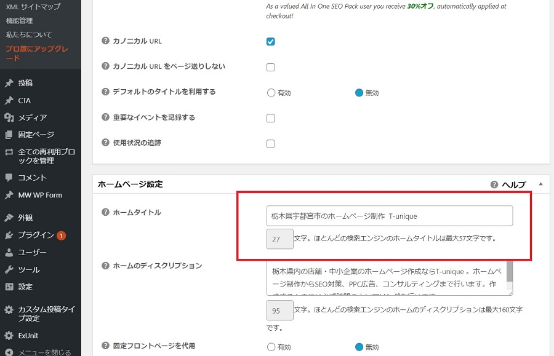Click the gear icon beside ExUnit

pos(9,336)
